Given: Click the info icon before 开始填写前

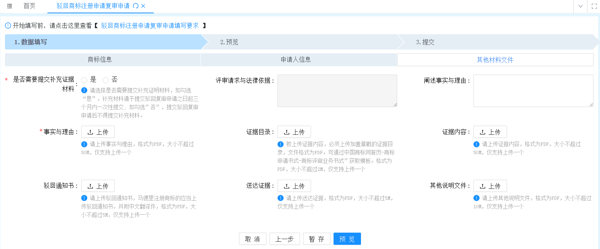Looking at the screenshot, I should 8,26.
